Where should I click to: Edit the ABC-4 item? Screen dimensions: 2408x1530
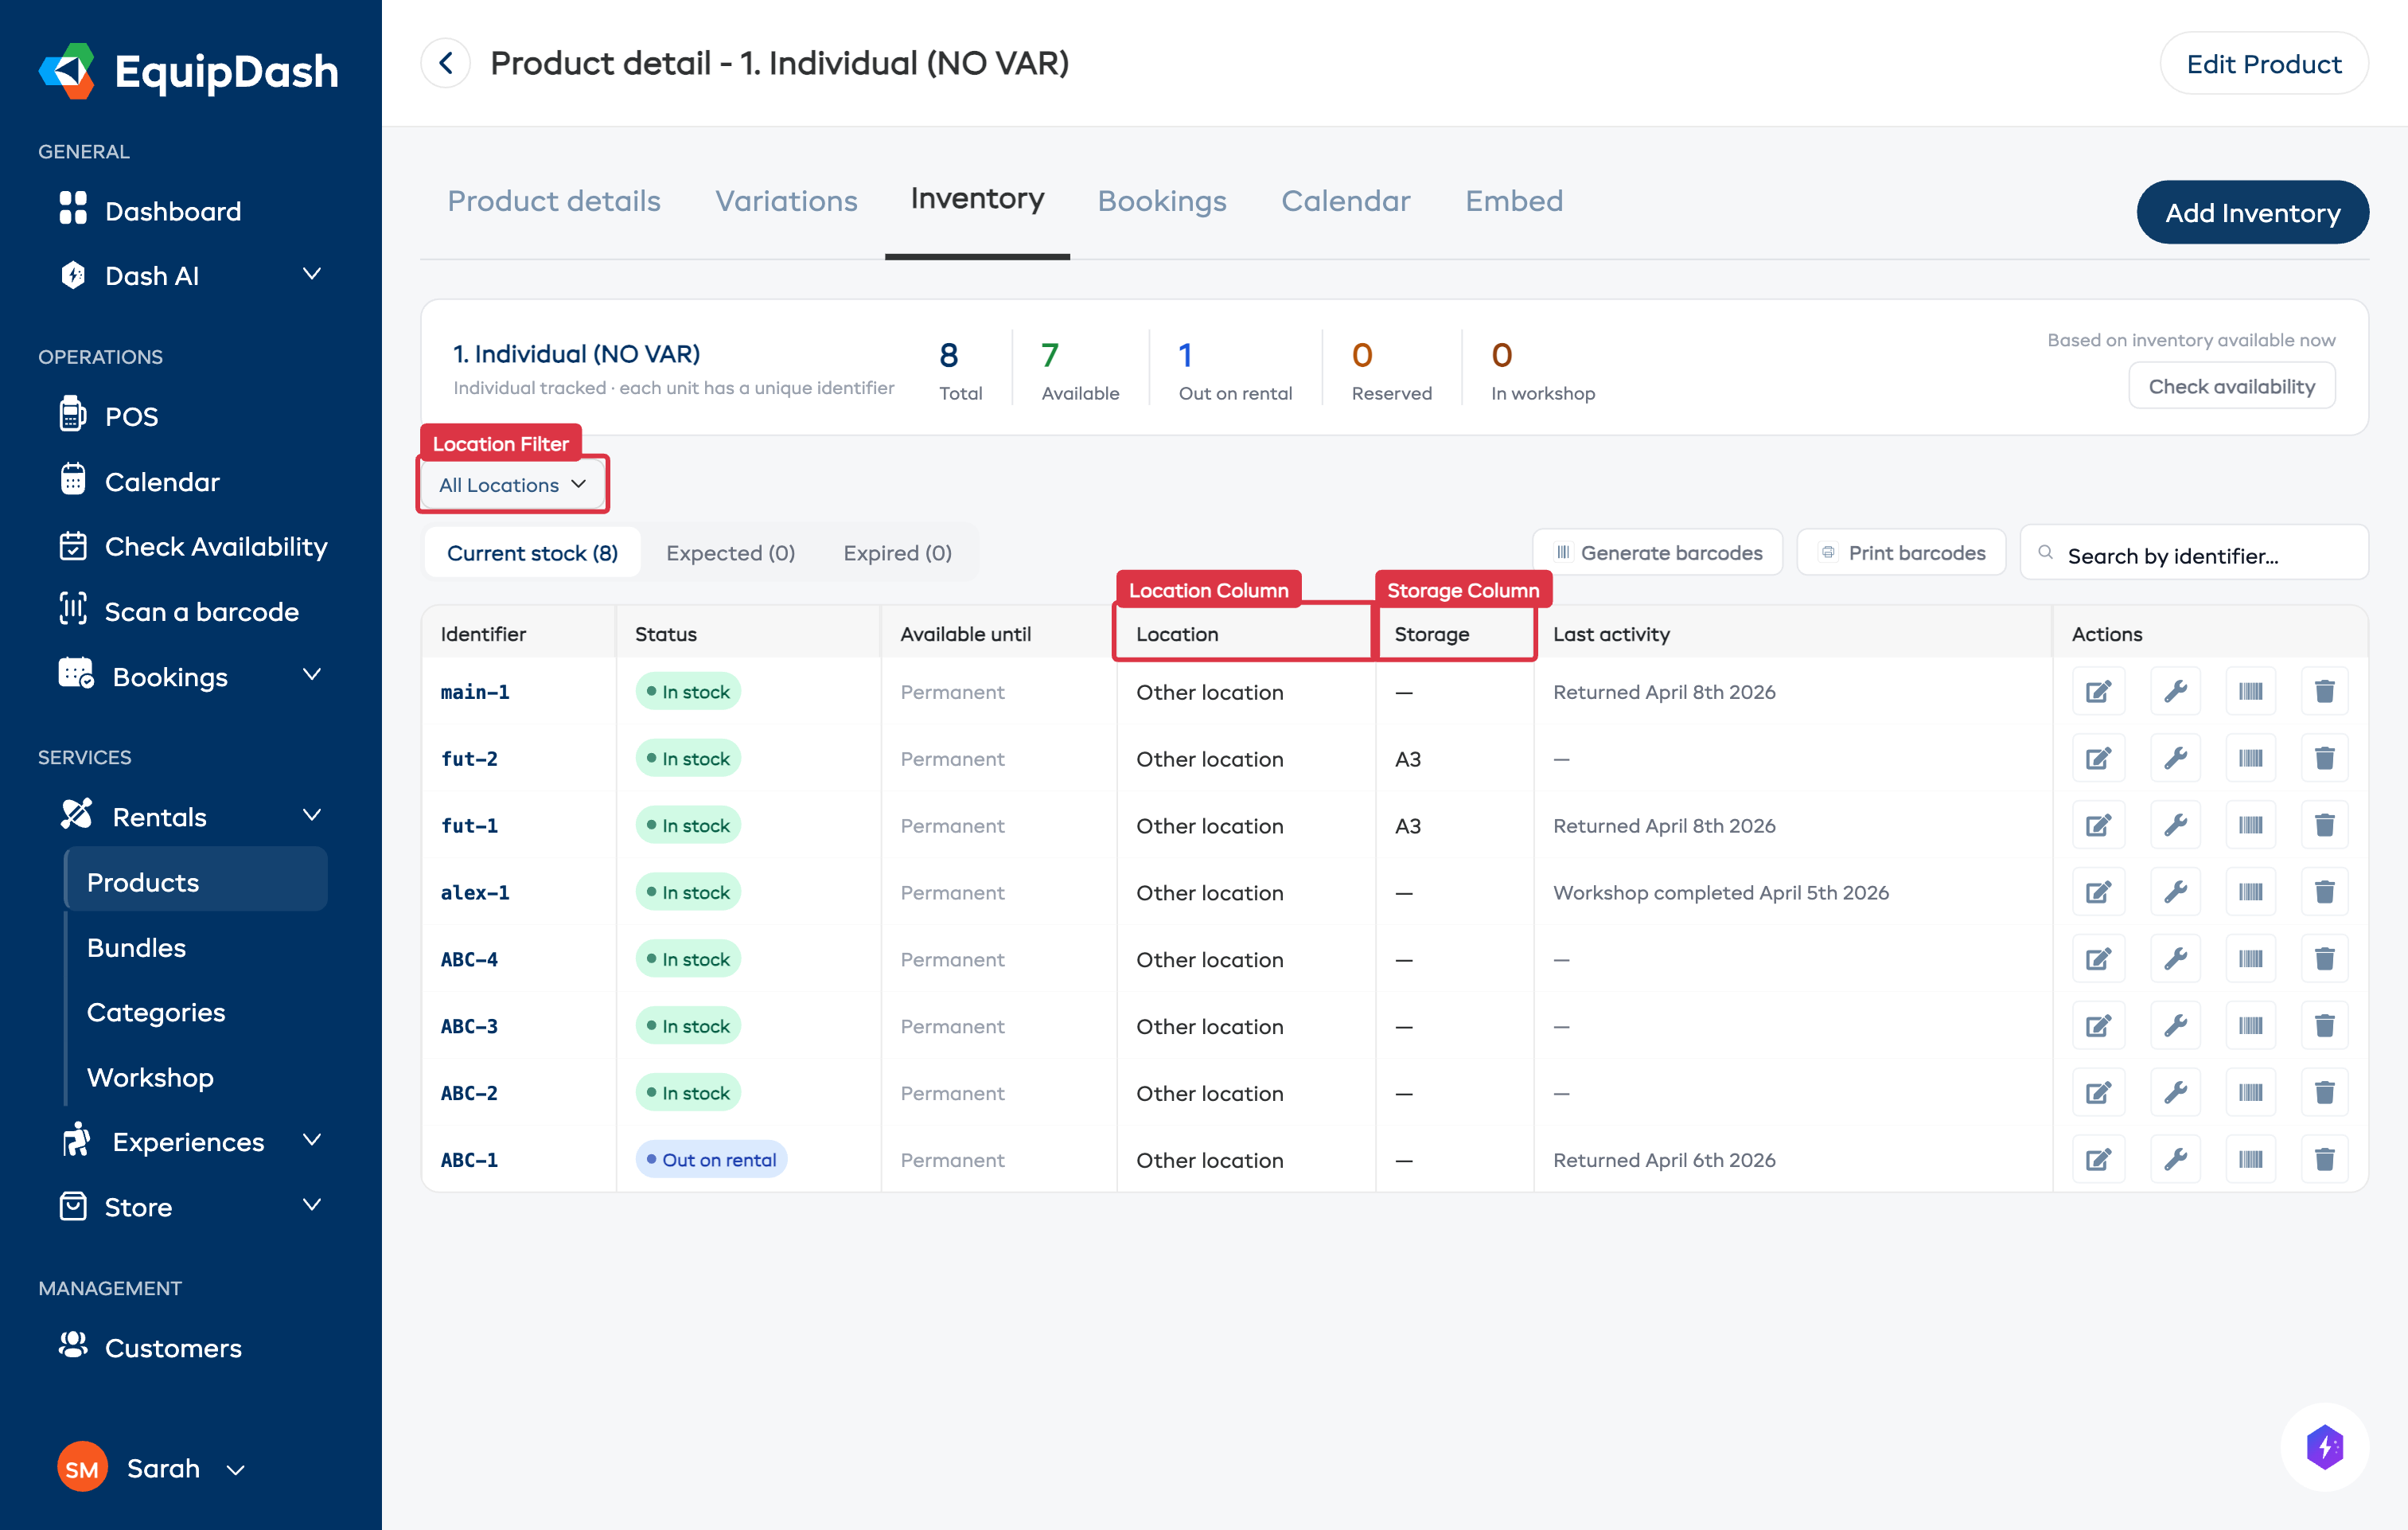[2098, 958]
